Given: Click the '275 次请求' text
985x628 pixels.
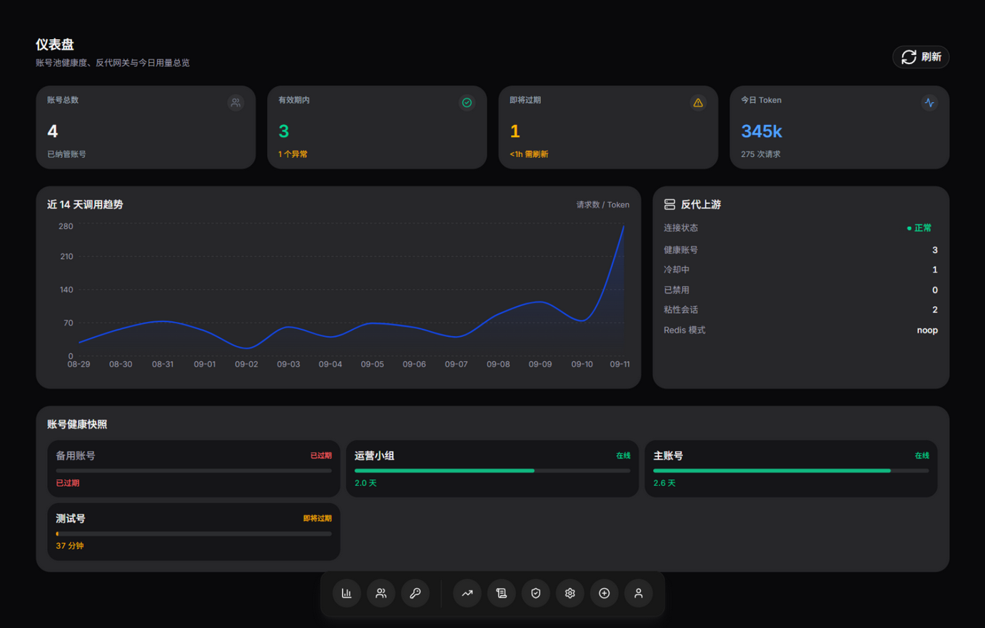Looking at the screenshot, I should [760, 154].
